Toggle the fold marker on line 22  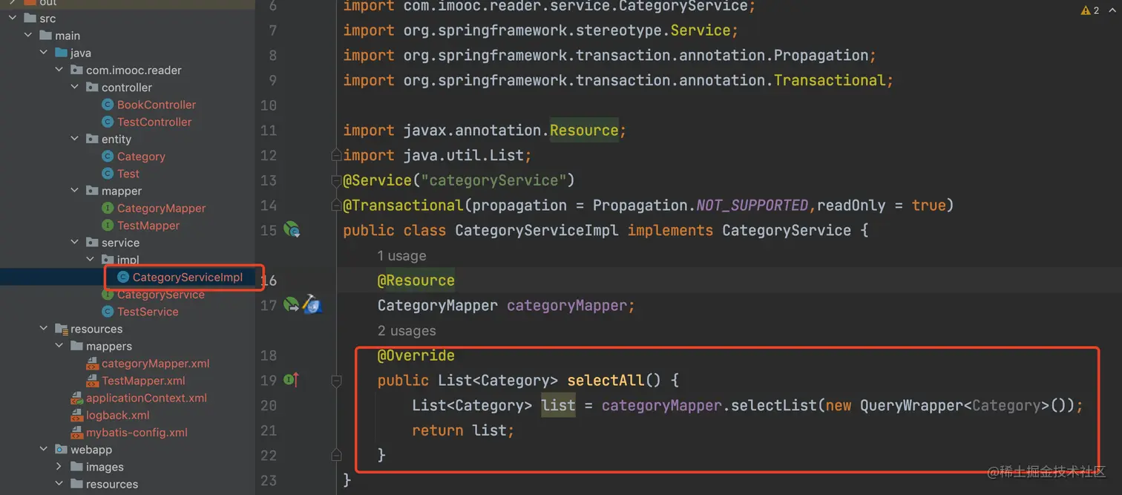click(336, 455)
